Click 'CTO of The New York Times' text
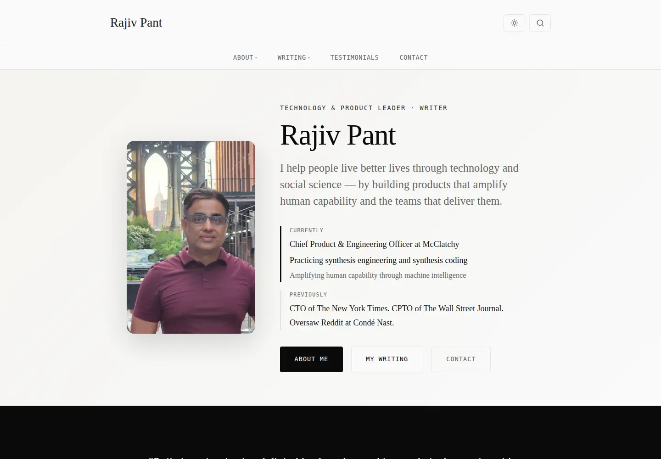The image size is (661, 459). (x=339, y=308)
